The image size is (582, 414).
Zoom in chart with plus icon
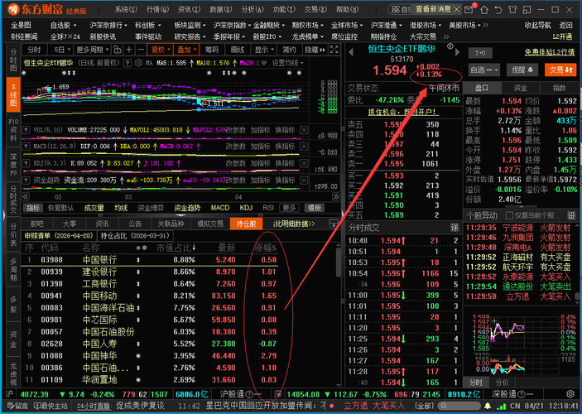tap(129, 50)
